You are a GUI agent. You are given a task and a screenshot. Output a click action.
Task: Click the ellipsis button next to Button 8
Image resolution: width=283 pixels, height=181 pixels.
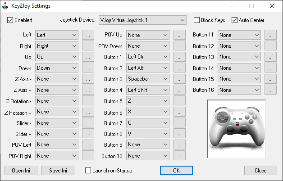click(x=179, y=134)
